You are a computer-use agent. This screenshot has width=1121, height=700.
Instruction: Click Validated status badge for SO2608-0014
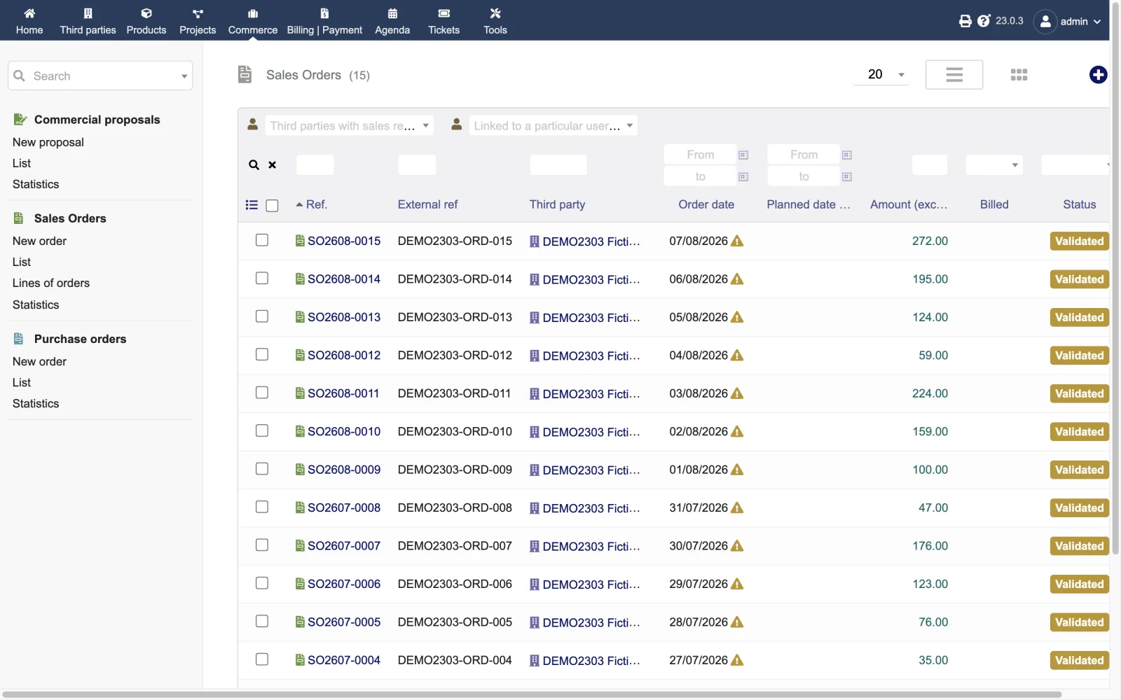(x=1079, y=279)
